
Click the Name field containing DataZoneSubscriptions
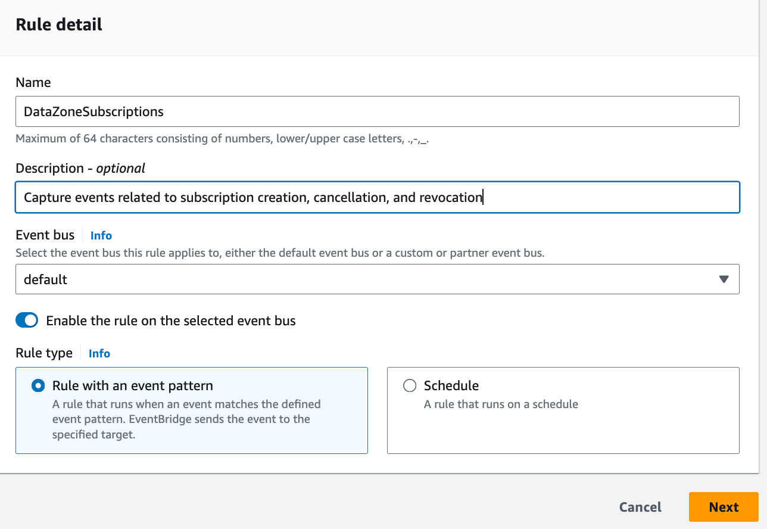[x=377, y=111]
